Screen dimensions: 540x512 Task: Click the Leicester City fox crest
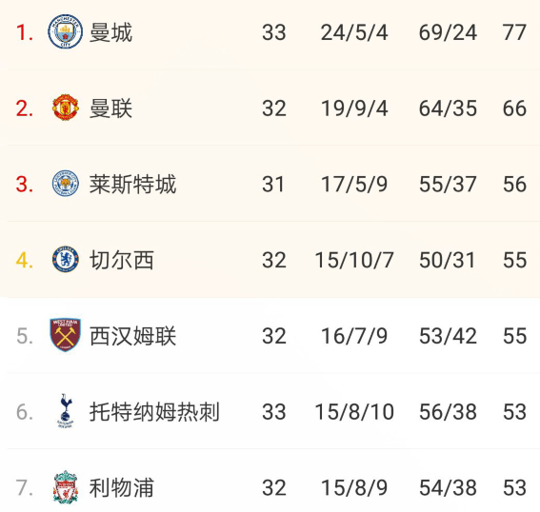(x=65, y=184)
